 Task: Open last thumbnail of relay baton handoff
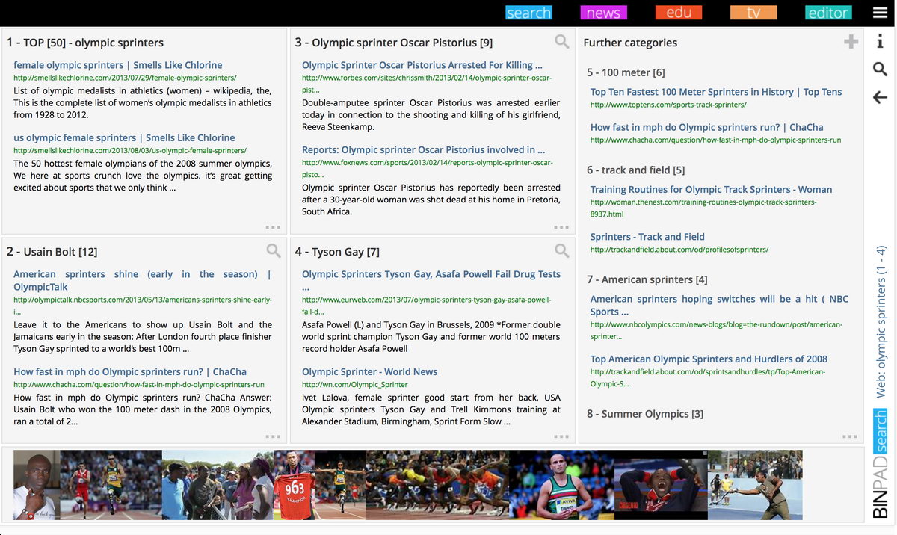pyautogui.click(x=755, y=485)
